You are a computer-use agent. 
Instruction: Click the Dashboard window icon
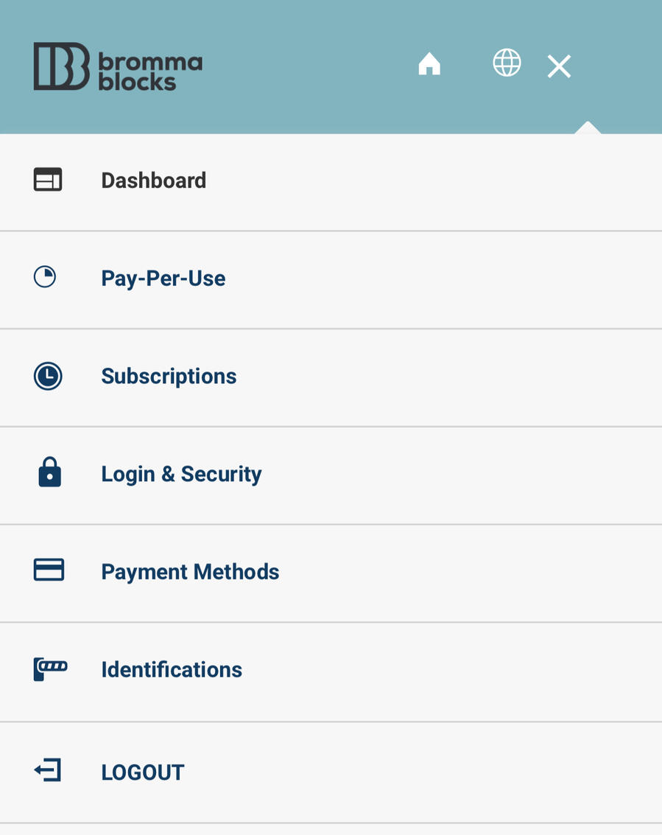(48, 180)
